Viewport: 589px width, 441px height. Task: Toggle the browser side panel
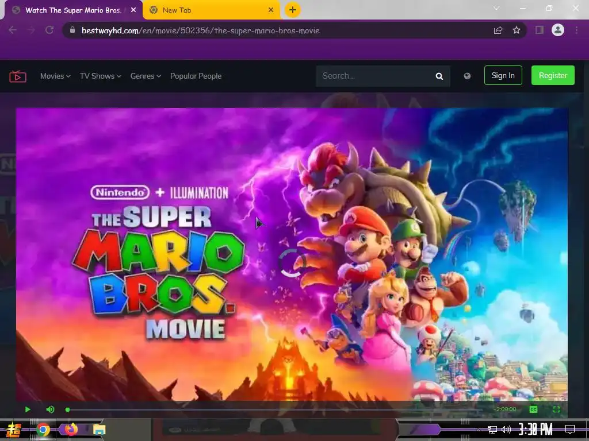pyautogui.click(x=540, y=30)
